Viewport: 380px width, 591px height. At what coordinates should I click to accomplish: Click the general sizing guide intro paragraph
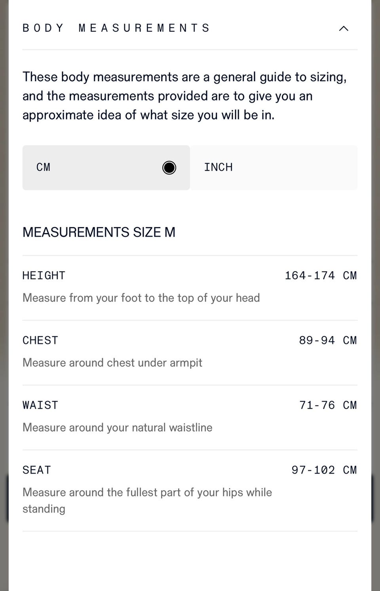click(x=184, y=96)
